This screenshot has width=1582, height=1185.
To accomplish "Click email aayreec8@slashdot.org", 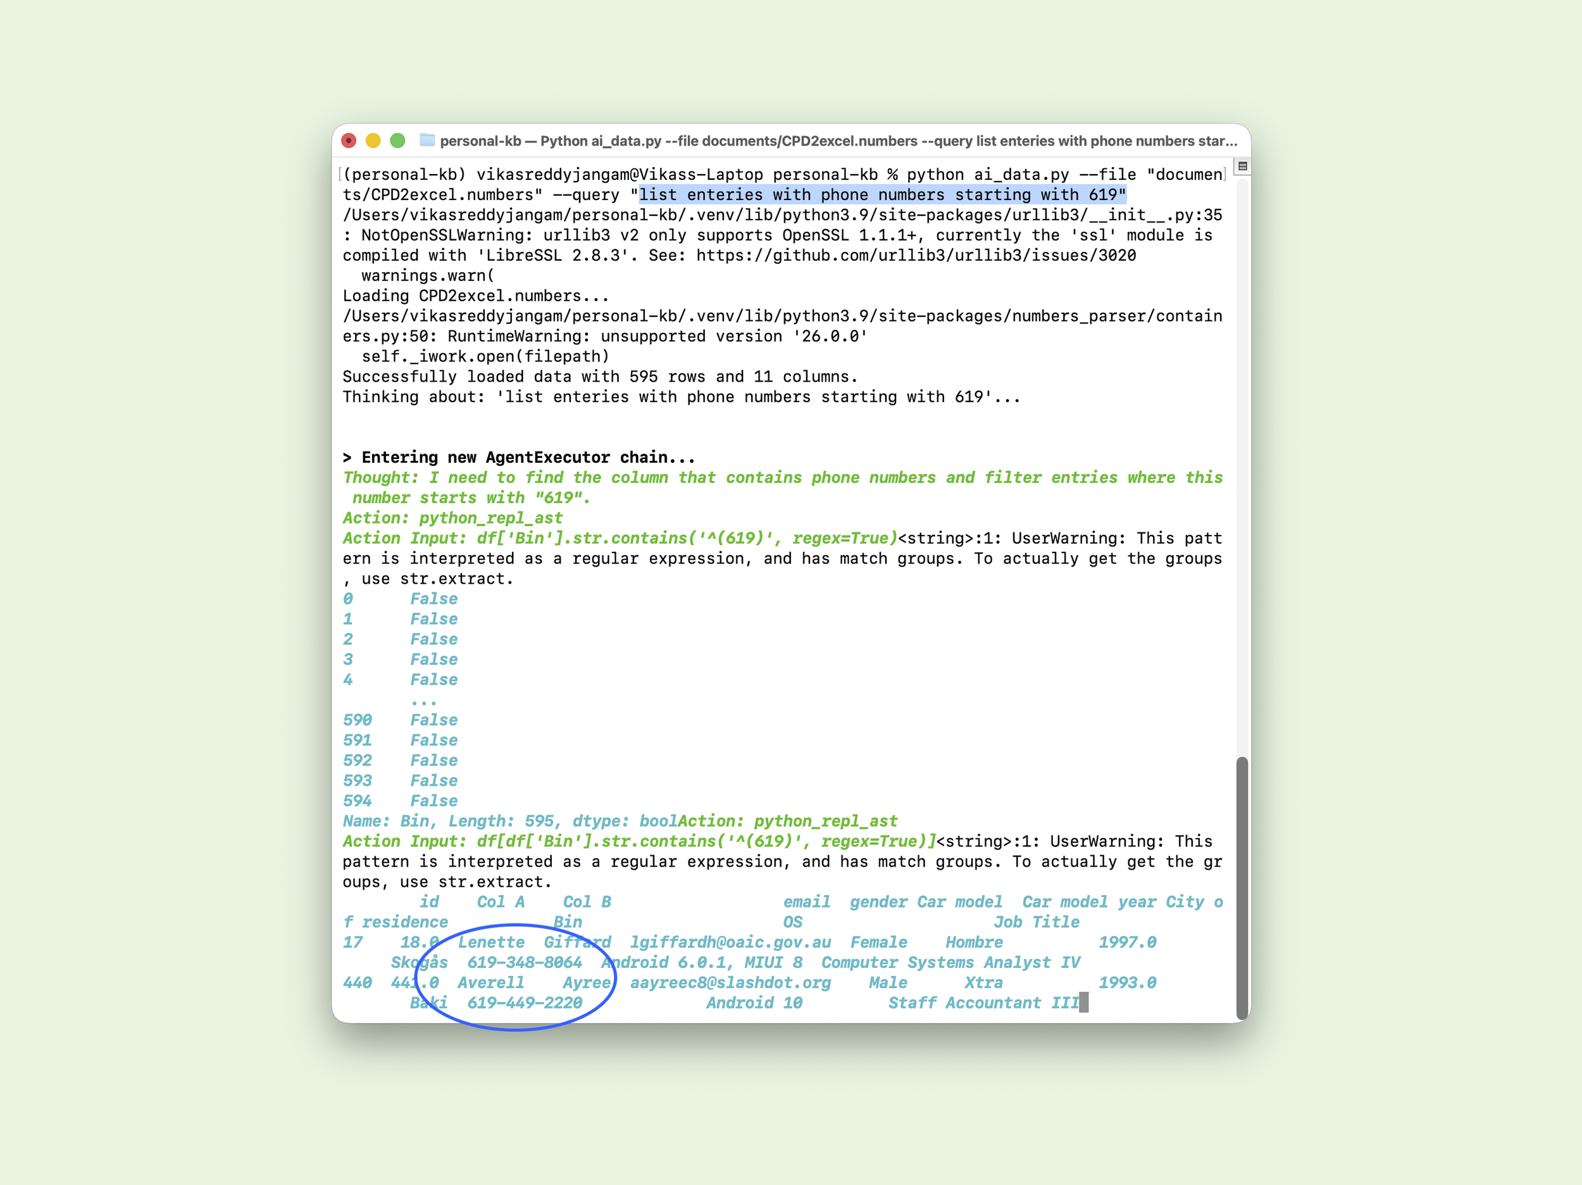I will point(730,983).
